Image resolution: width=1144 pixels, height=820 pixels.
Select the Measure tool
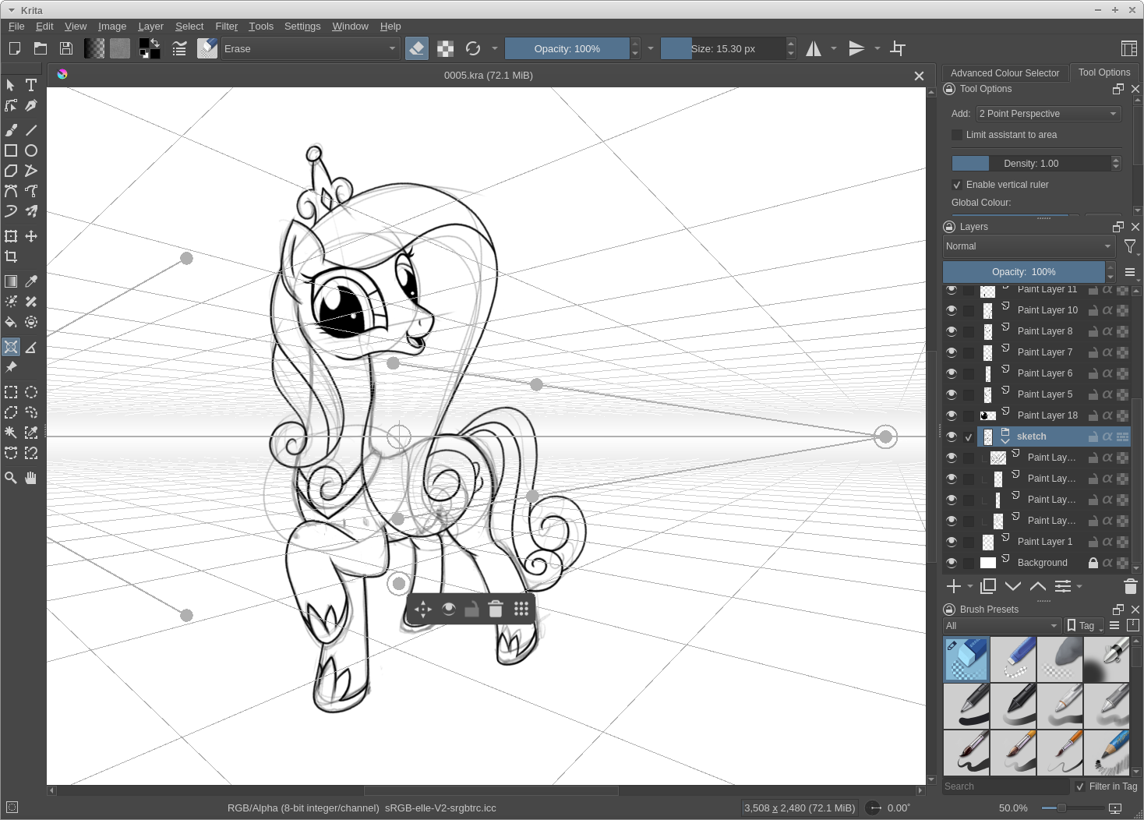31,347
